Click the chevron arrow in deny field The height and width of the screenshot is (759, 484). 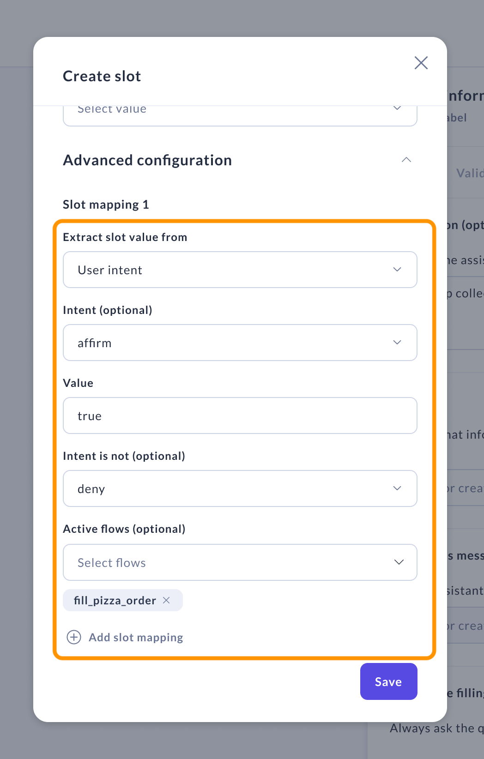pos(397,488)
